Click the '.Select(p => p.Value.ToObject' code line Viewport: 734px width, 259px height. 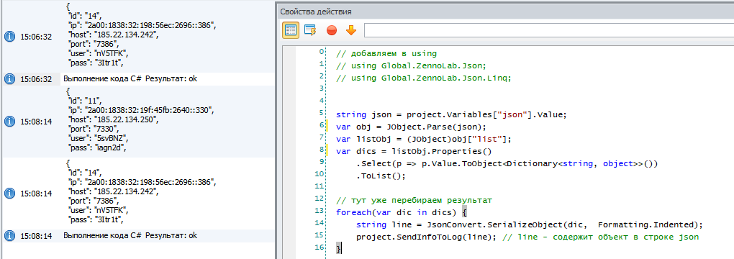coord(507,163)
